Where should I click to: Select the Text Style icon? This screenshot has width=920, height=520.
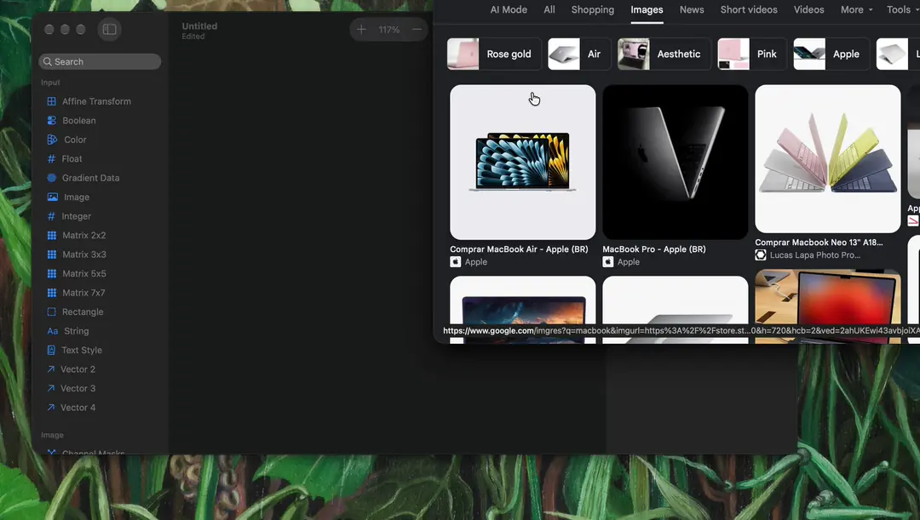pyautogui.click(x=51, y=350)
